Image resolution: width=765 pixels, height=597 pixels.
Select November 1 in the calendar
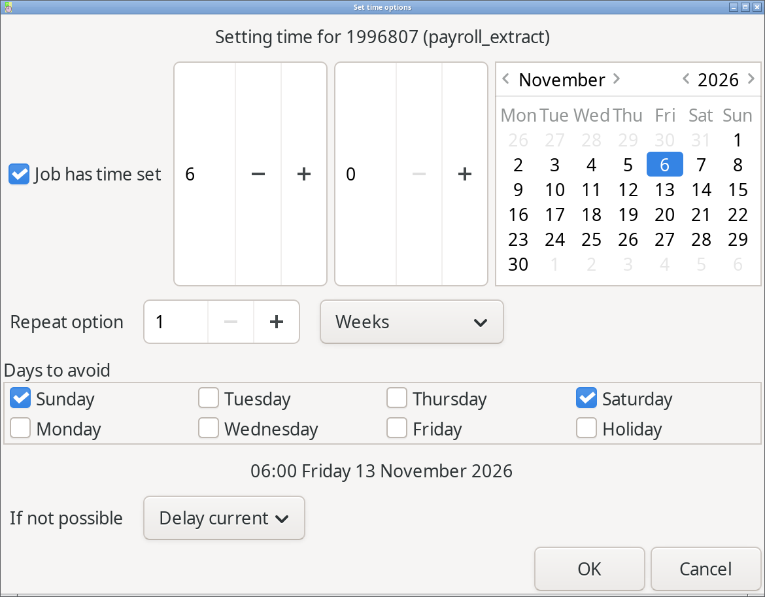coord(738,140)
